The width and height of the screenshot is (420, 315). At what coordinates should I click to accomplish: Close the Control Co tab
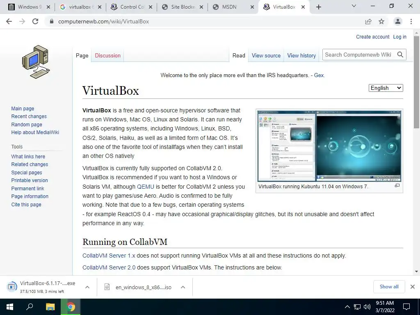click(x=151, y=7)
